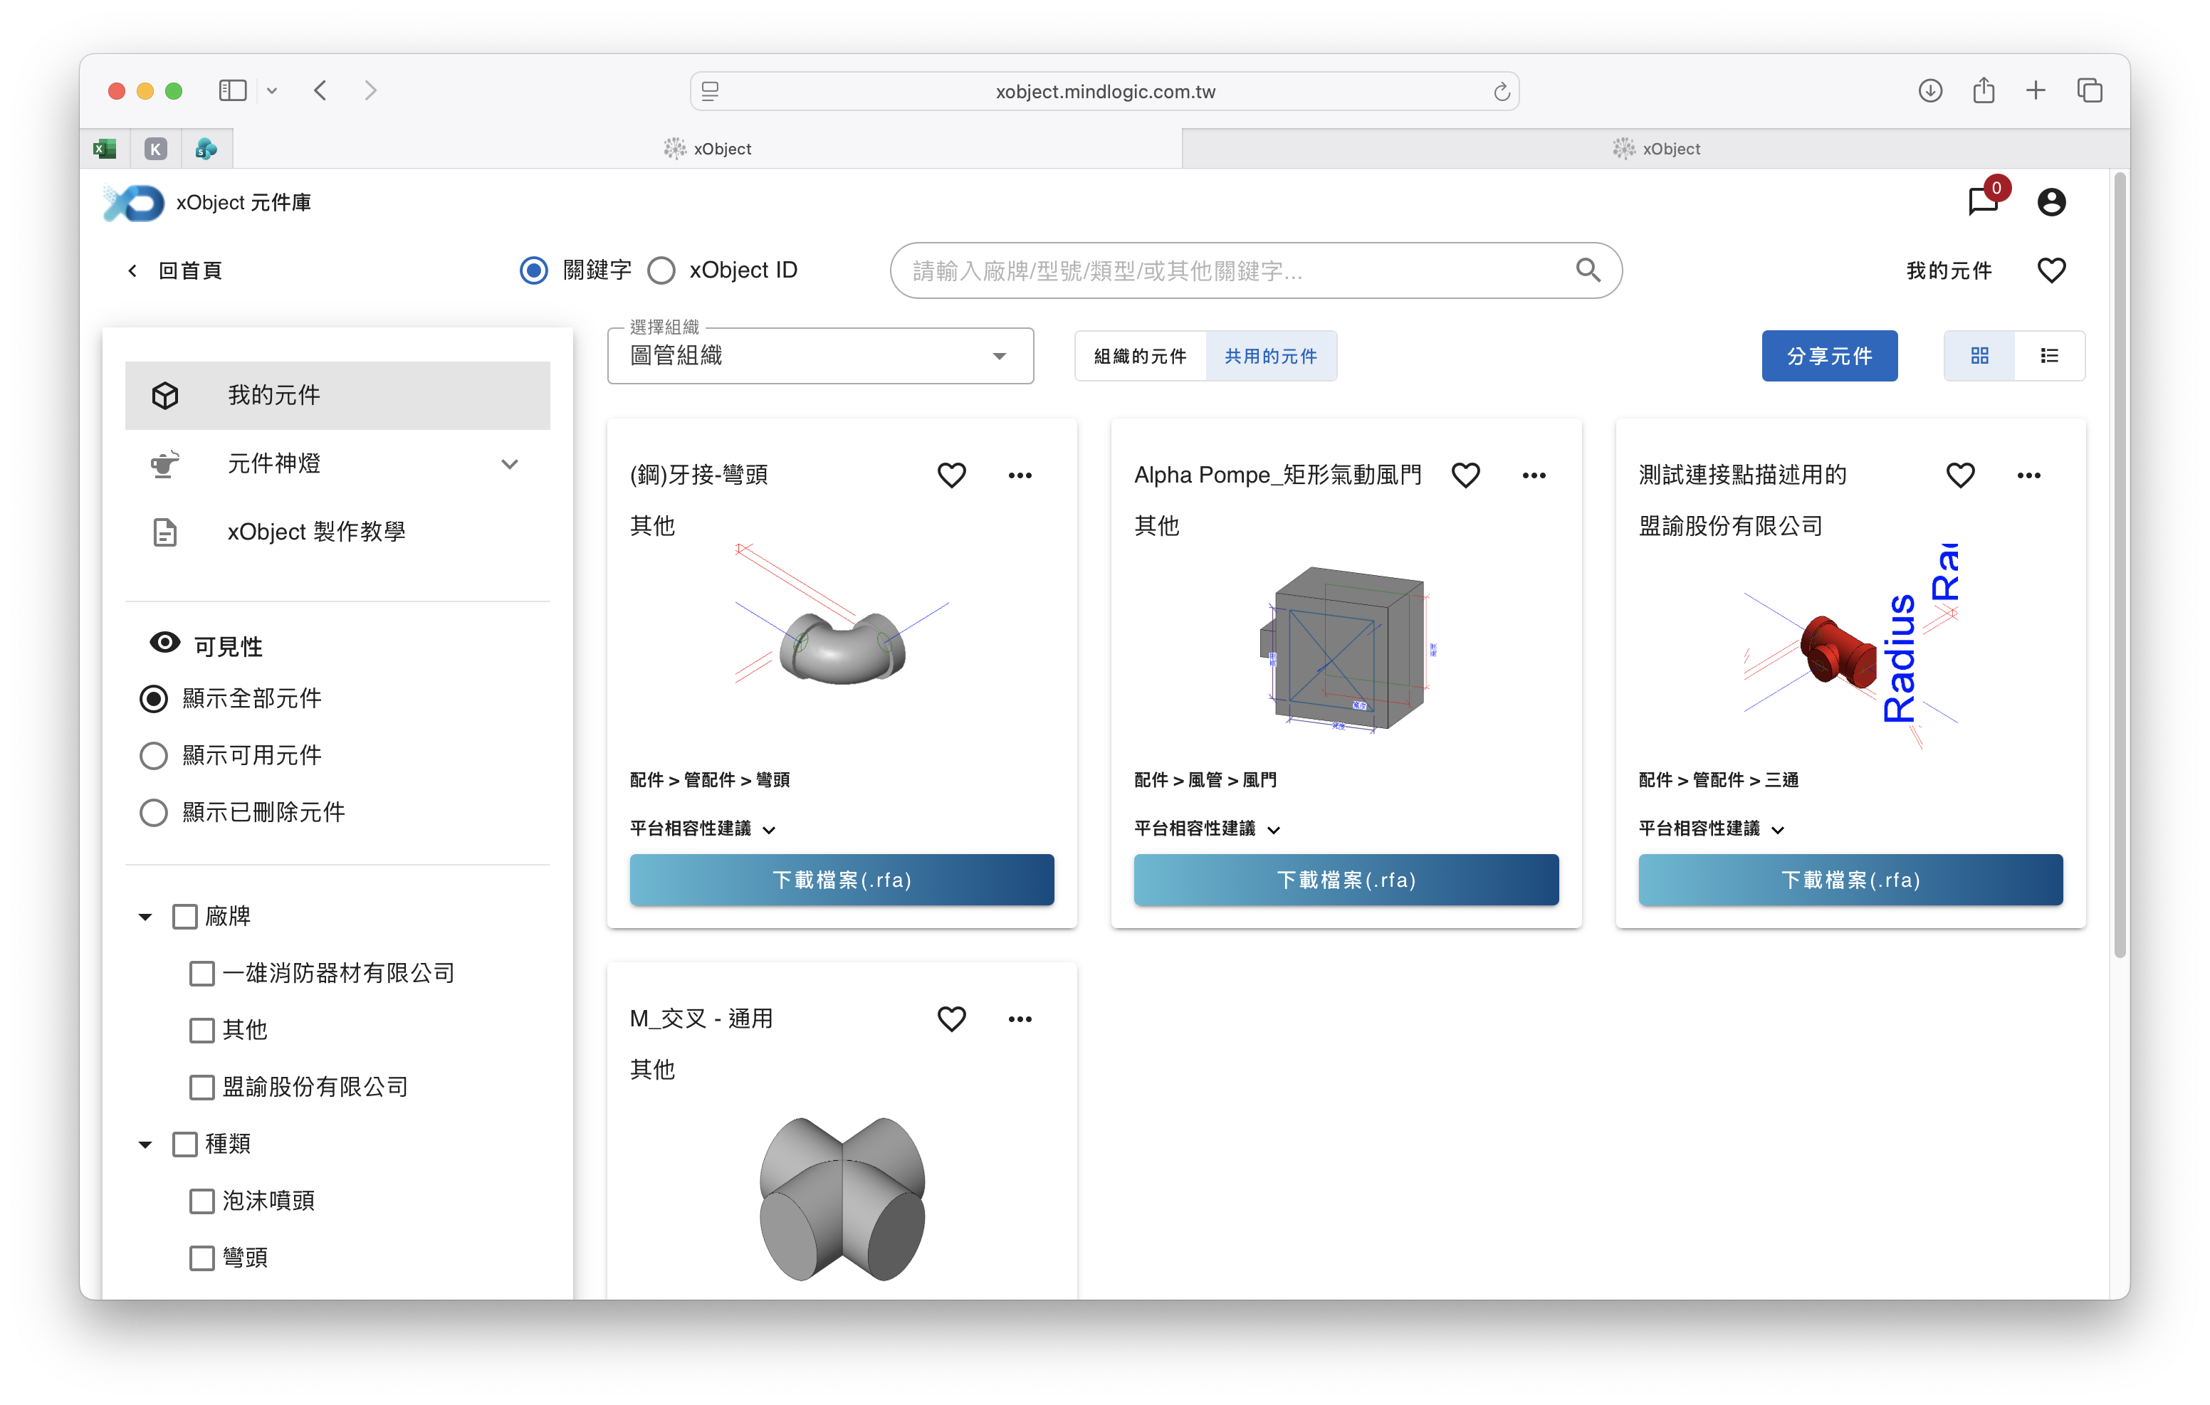Switch to 組織的元件 tab
2210x1405 pixels.
[1140, 356]
